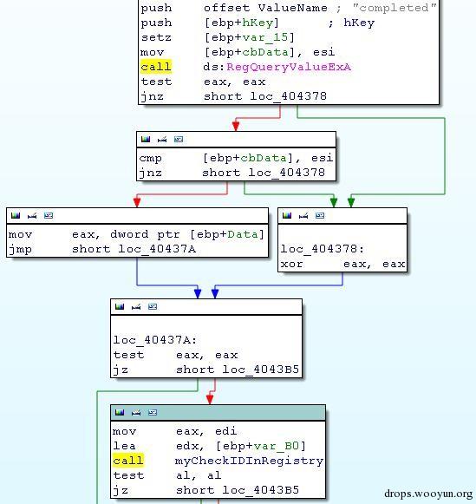
Task: Click loc_4043B5 in jz after test eax
Action: click(x=261, y=370)
